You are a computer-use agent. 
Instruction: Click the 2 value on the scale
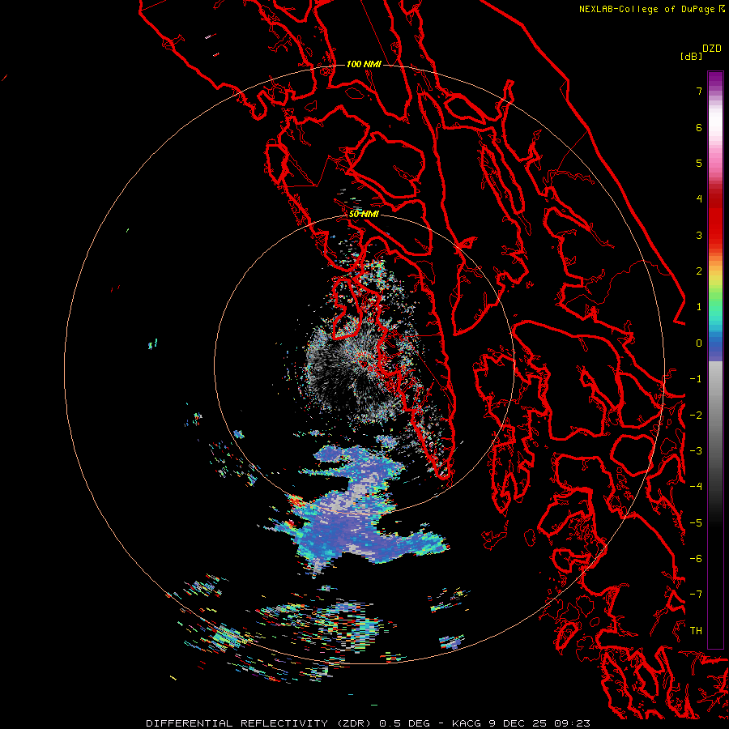[x=699, y=271]
